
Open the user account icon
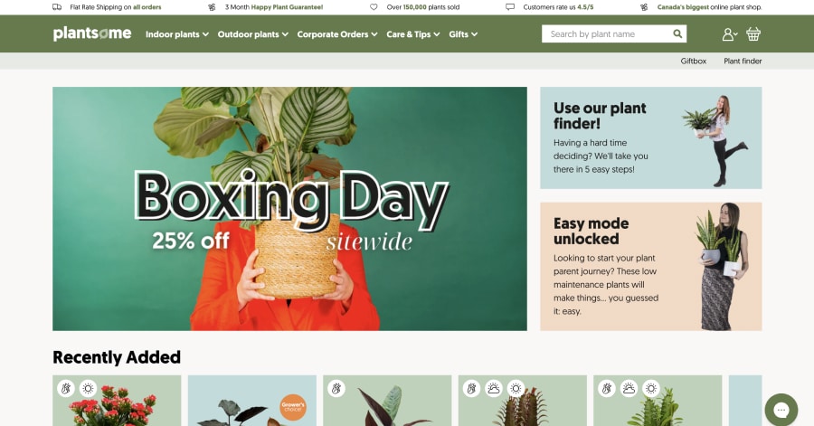(729, 34)
